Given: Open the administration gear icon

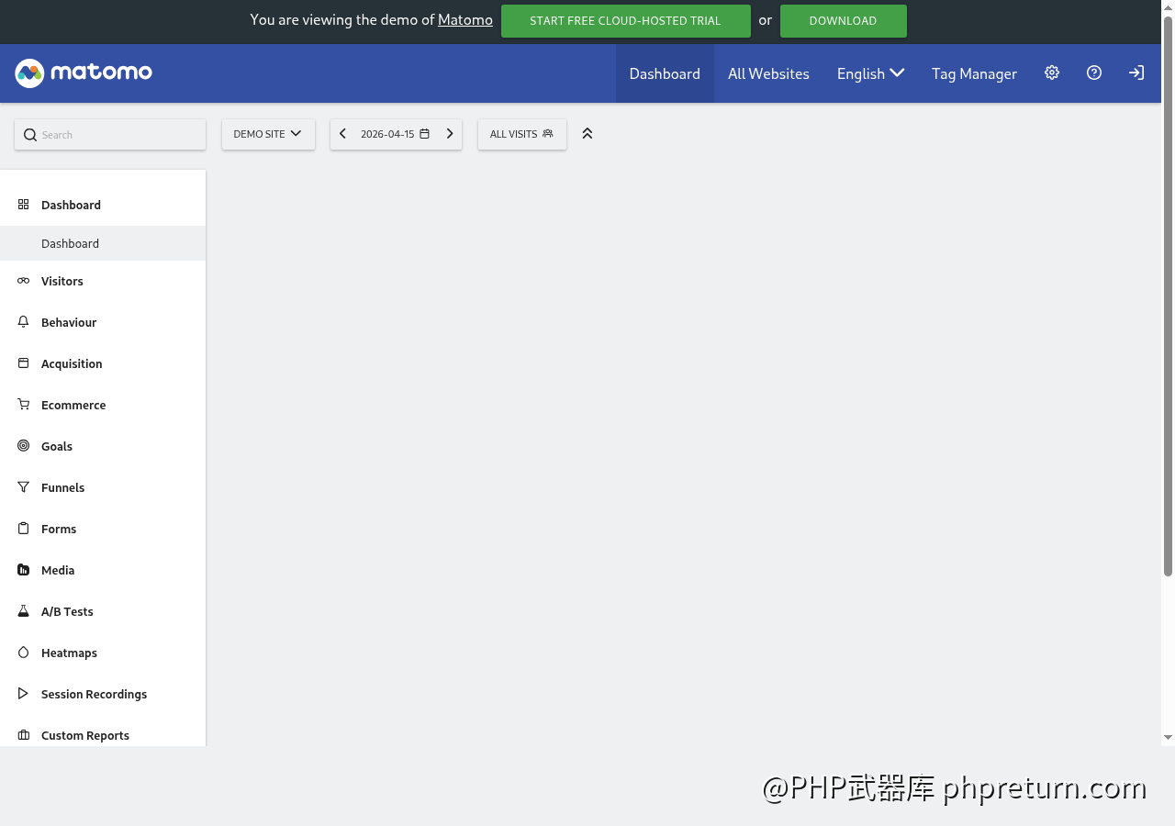Looking at the screenshot, I should coord(1052,73).
